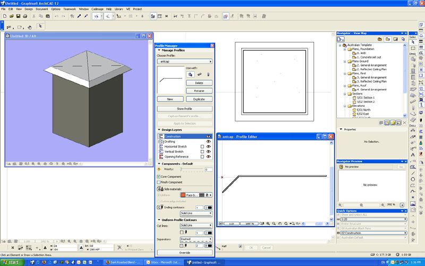Collapse the Design Layers section

pos(159,129)
